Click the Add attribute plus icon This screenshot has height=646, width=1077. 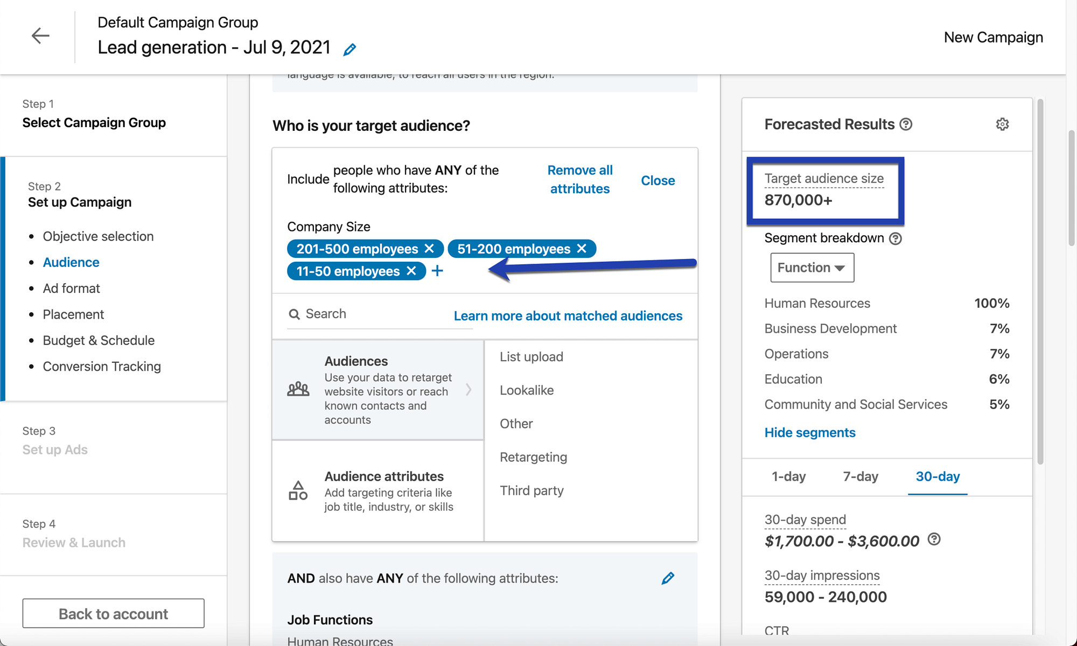point(437,271)
